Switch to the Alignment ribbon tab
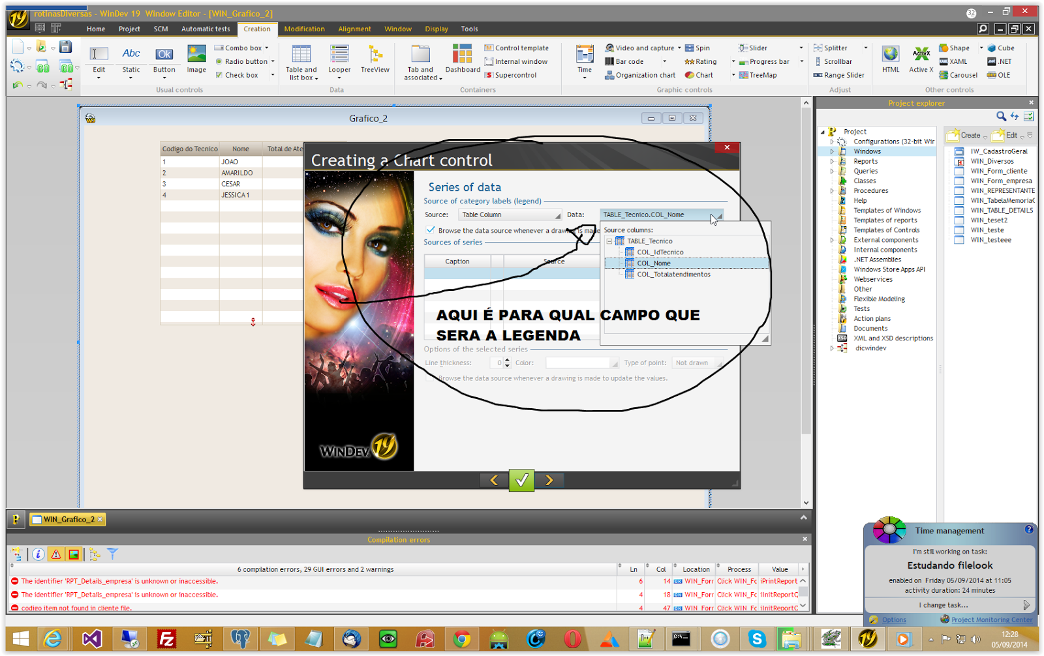 pyautogui.click(x=354, y=29)
